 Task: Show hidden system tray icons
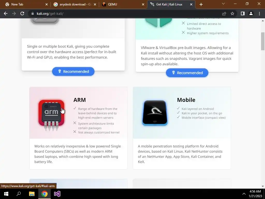244,194
